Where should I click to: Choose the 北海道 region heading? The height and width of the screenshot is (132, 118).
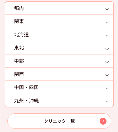(x=22, y=35)
